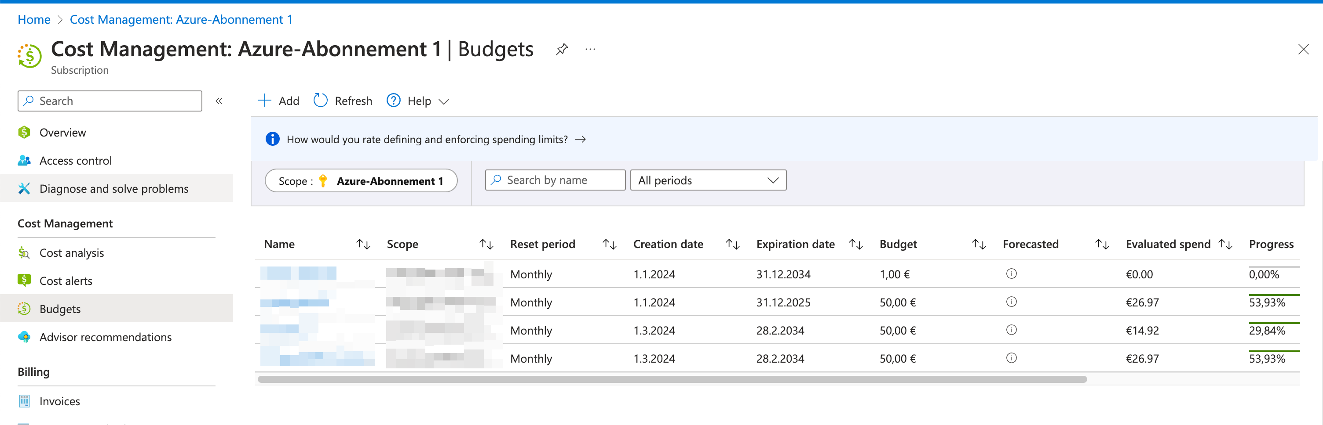The image size is (1323, 425).
Task: Toggle sort order for Budget column
Action: pos(977,244)
